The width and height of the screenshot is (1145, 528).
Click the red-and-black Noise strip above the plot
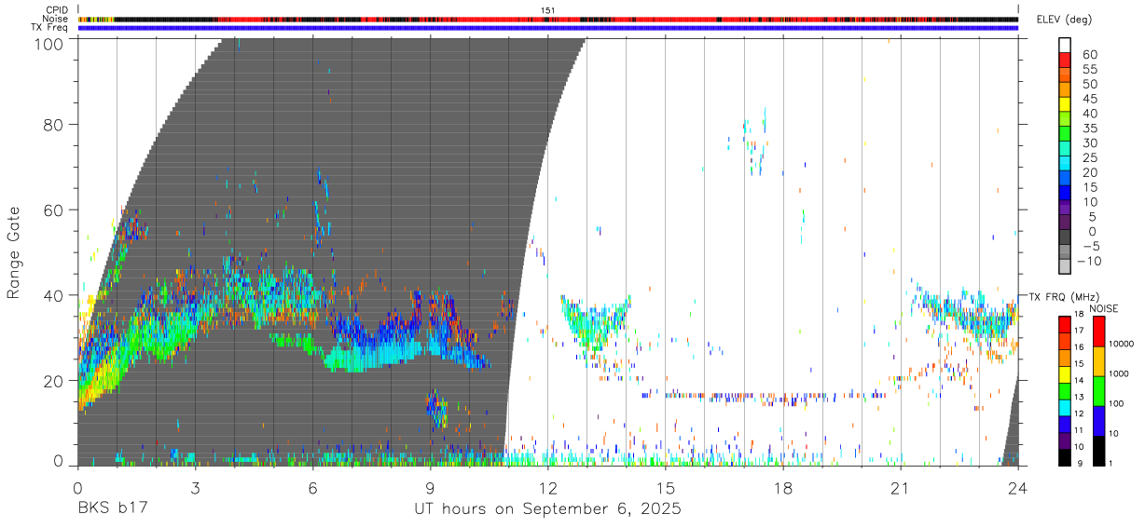(548, 19)
